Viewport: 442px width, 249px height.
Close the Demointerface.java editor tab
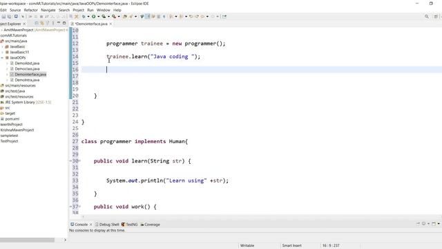110,24
